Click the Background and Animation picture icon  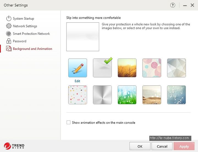[x=9, y=49]
